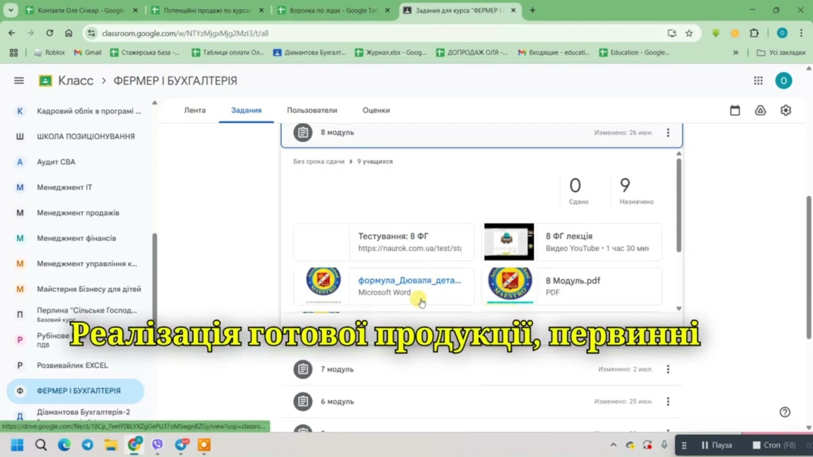813x457 pixels.
Task: Bookmark this page with the star icon
Action: [689, 33]
